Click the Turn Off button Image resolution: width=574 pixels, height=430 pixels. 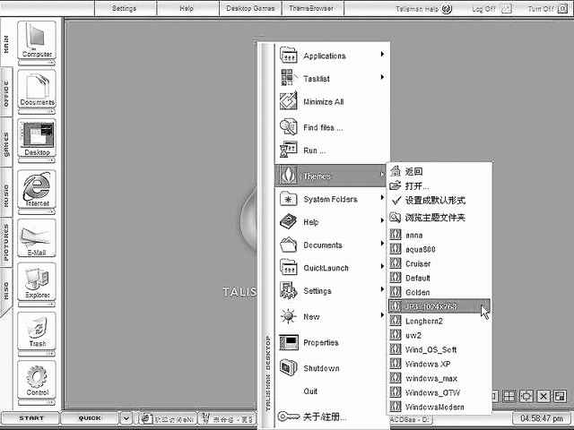(548, 9)
